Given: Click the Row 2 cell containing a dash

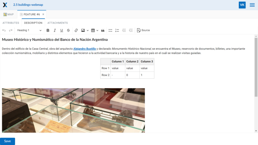Looking at the screenshot, I should [x=118, y=75].
